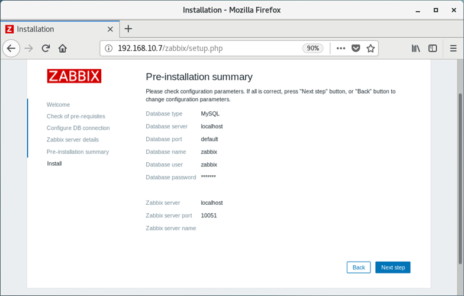Click the page vertical scrollbar
This screenshot has width=464, height=296.
coord(460,178)
